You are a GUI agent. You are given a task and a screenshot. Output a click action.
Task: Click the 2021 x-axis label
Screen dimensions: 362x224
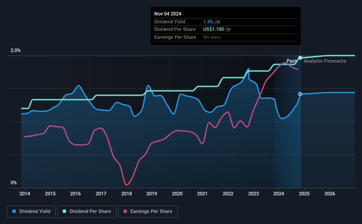(x=202, y=194)
